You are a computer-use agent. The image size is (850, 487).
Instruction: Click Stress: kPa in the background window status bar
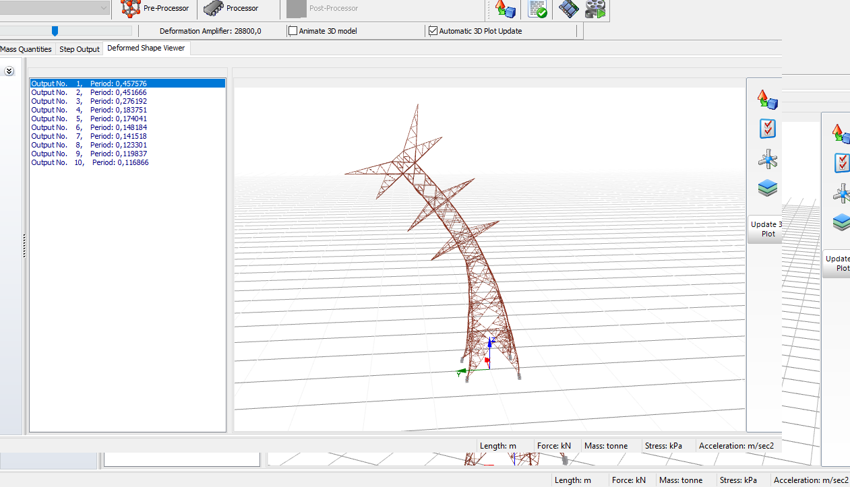coord(738,480)
